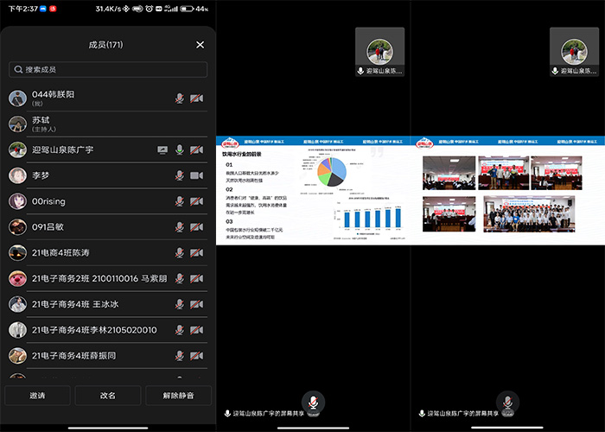Screen dimensions: 605x432
Task: Click the camera icon in 李梦's row
Action: point(197,175)
